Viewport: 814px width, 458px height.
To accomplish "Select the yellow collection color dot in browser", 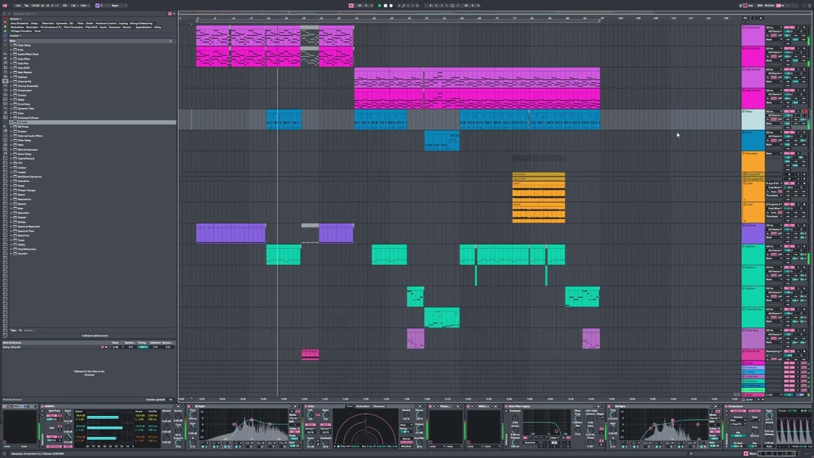I will click(x=5, y=27).
